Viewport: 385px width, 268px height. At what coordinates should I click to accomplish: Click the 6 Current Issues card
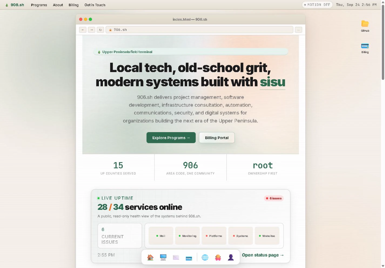click(120, 236)
